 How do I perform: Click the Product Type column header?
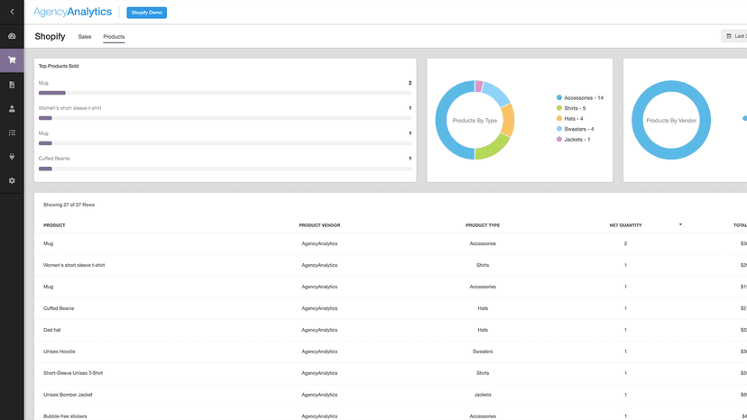point(483,225)
